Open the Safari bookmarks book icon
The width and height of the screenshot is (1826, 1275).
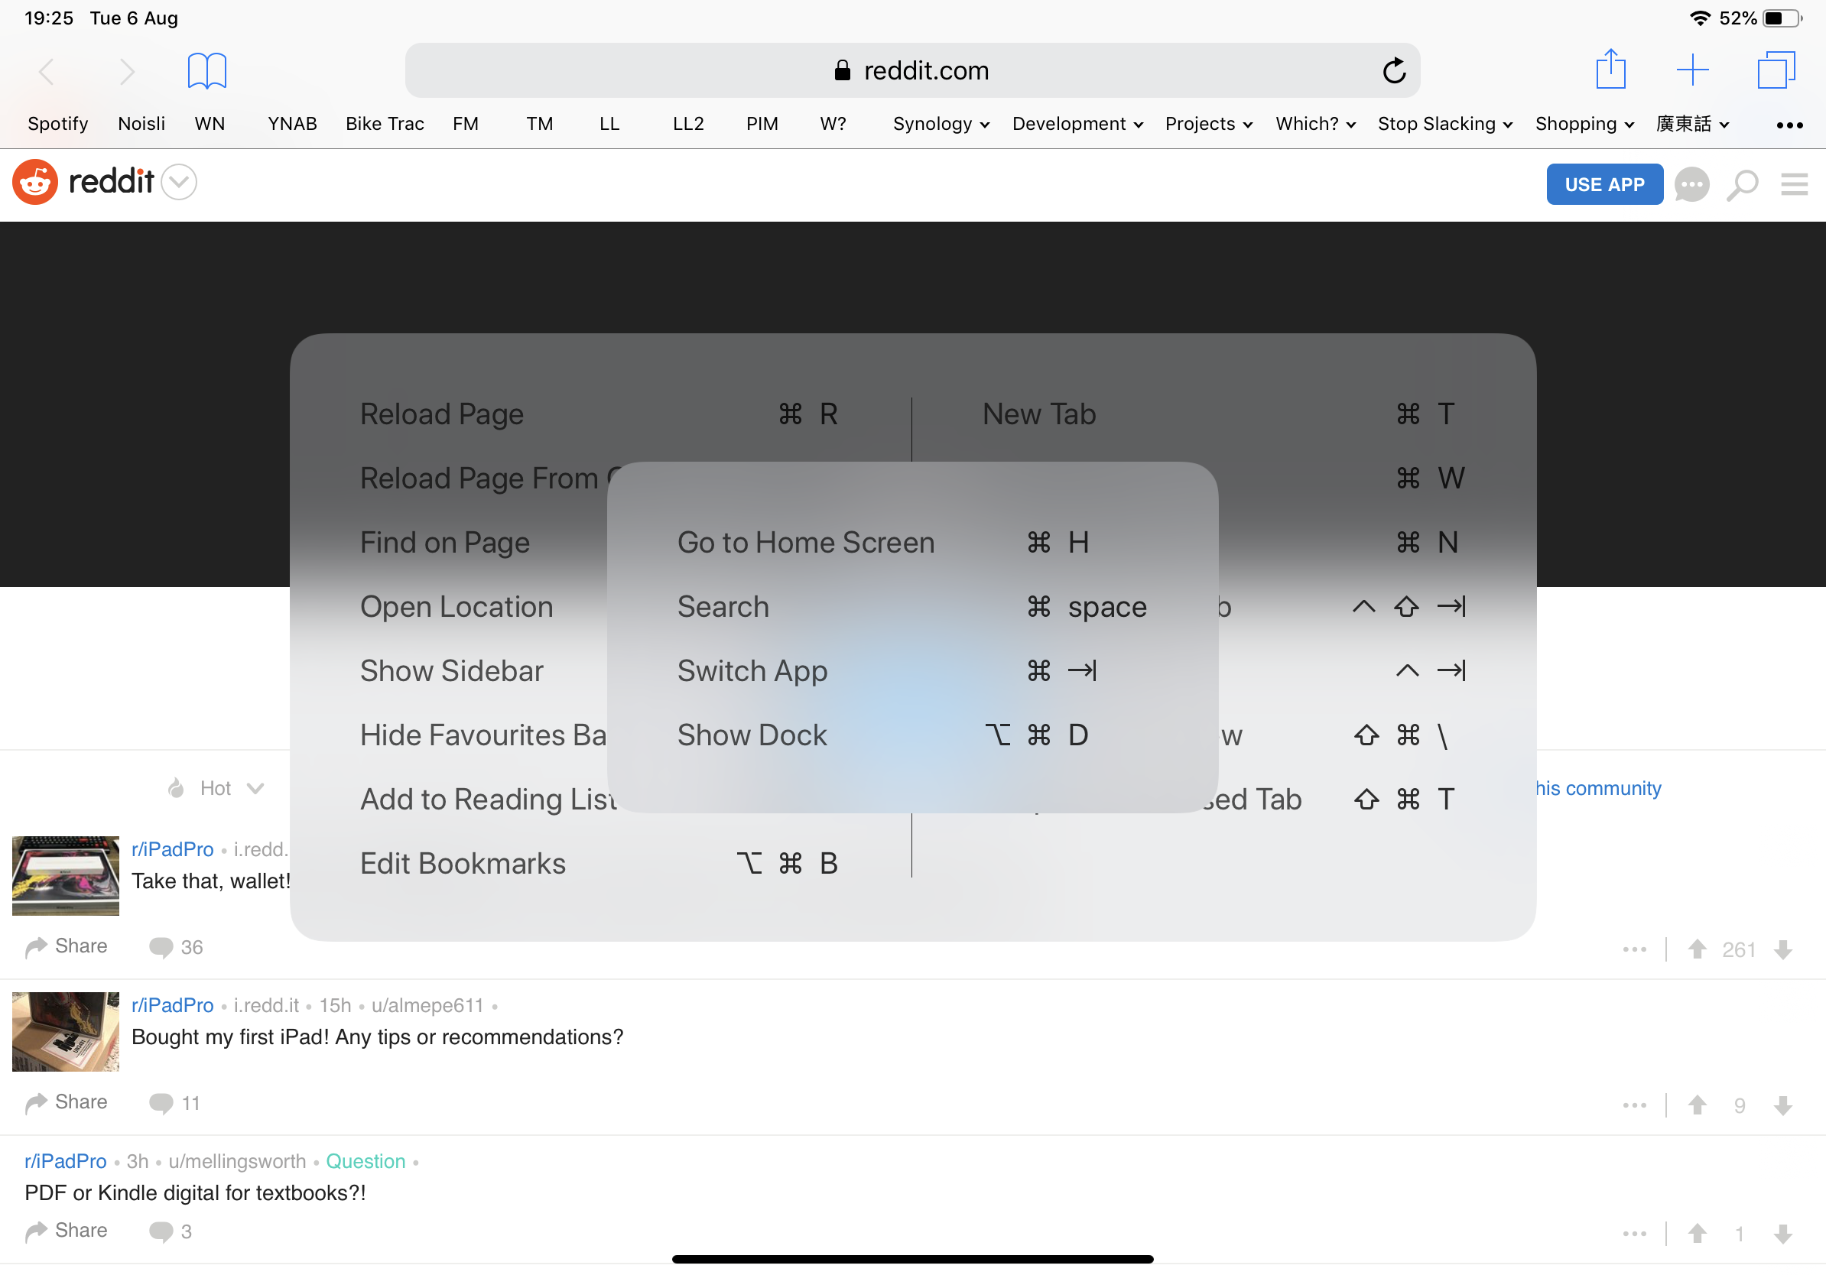pos(206,71)
